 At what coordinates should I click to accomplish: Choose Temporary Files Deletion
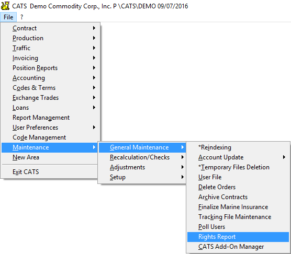click(238, 167)
